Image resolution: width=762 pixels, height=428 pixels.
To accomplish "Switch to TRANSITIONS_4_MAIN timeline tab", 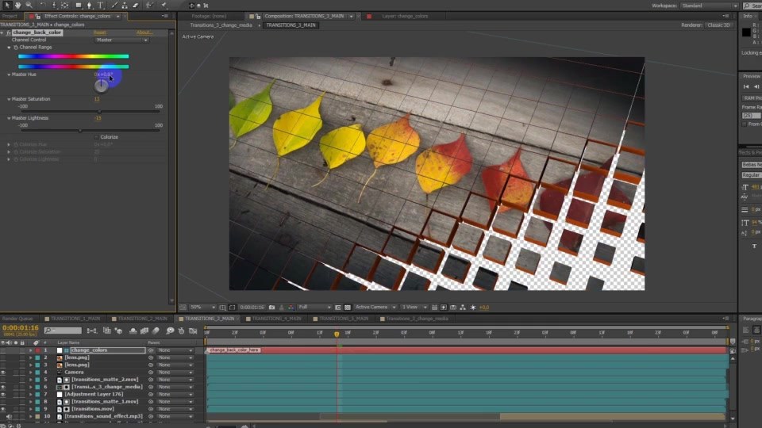I will coord(276,319).
